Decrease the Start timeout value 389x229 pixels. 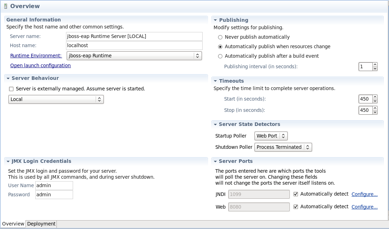[375, 101]
